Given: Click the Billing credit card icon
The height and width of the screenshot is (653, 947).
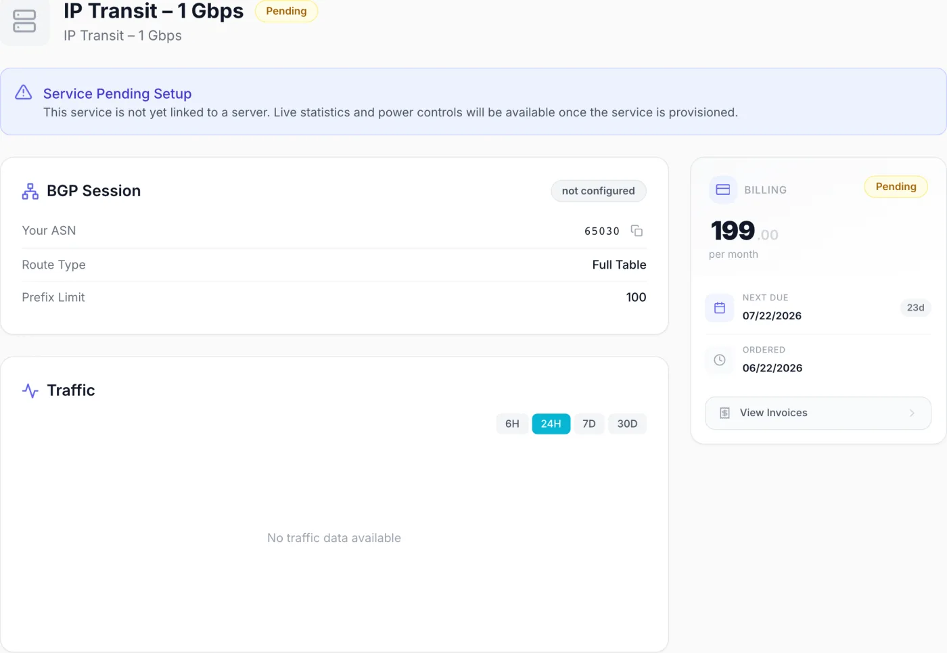Looking at the screenshot, I should (723, 189).
